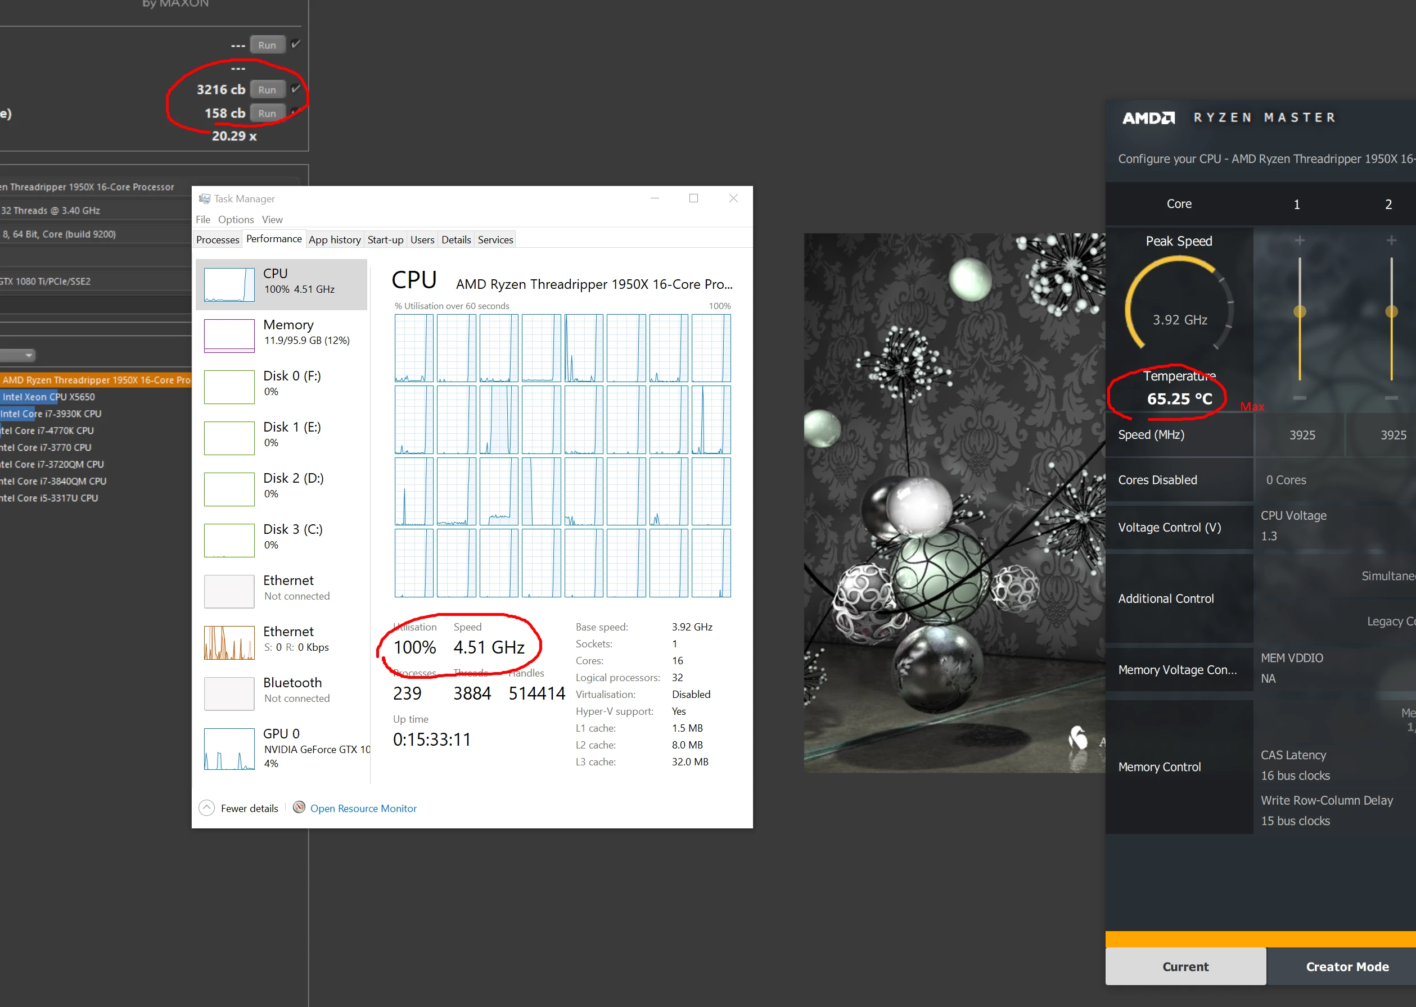Open the Options menu in Task Manager
Screen dimensions: 1416x1007
[x=236, y=220]
